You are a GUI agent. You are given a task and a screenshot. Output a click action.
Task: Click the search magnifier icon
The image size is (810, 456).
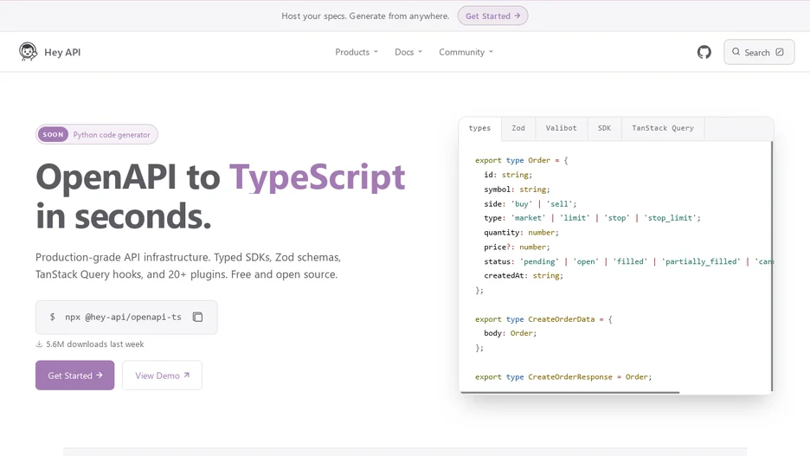point(736,52)
